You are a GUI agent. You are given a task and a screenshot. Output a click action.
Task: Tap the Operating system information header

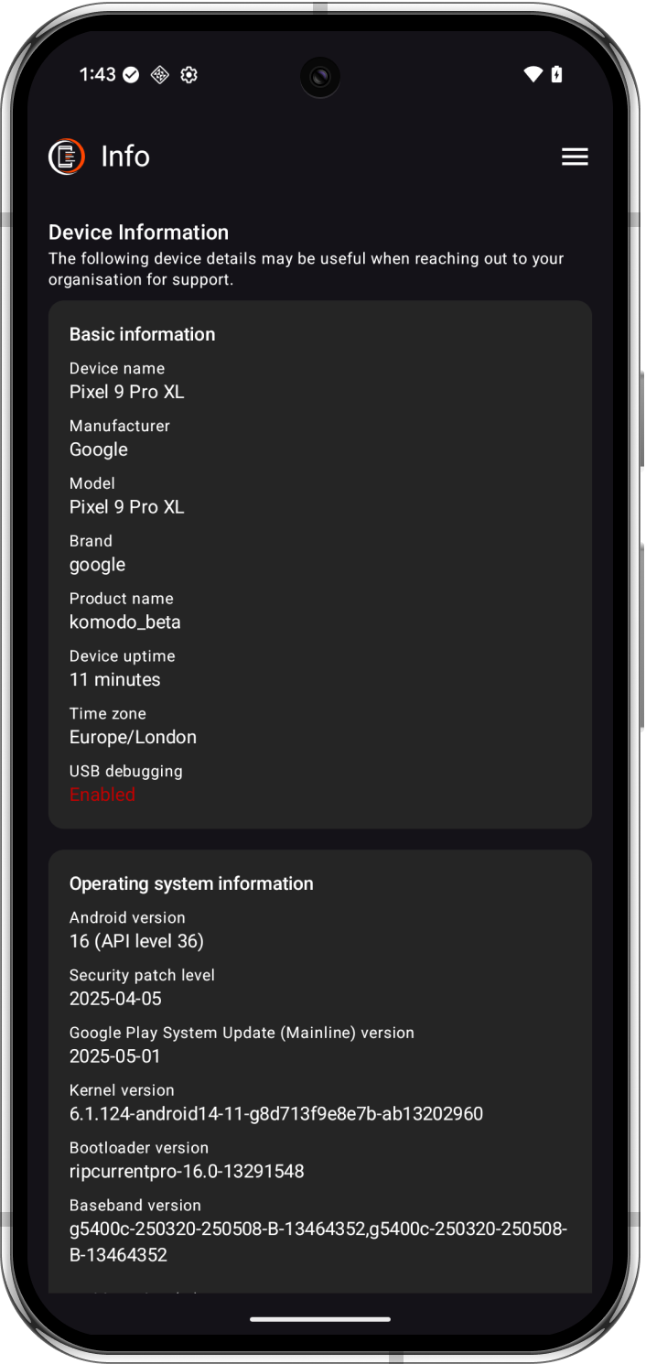coord(191,883)
